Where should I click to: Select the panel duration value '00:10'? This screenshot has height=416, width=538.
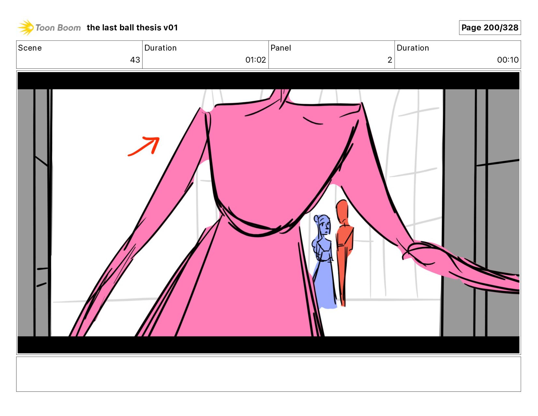click(508, 60)
